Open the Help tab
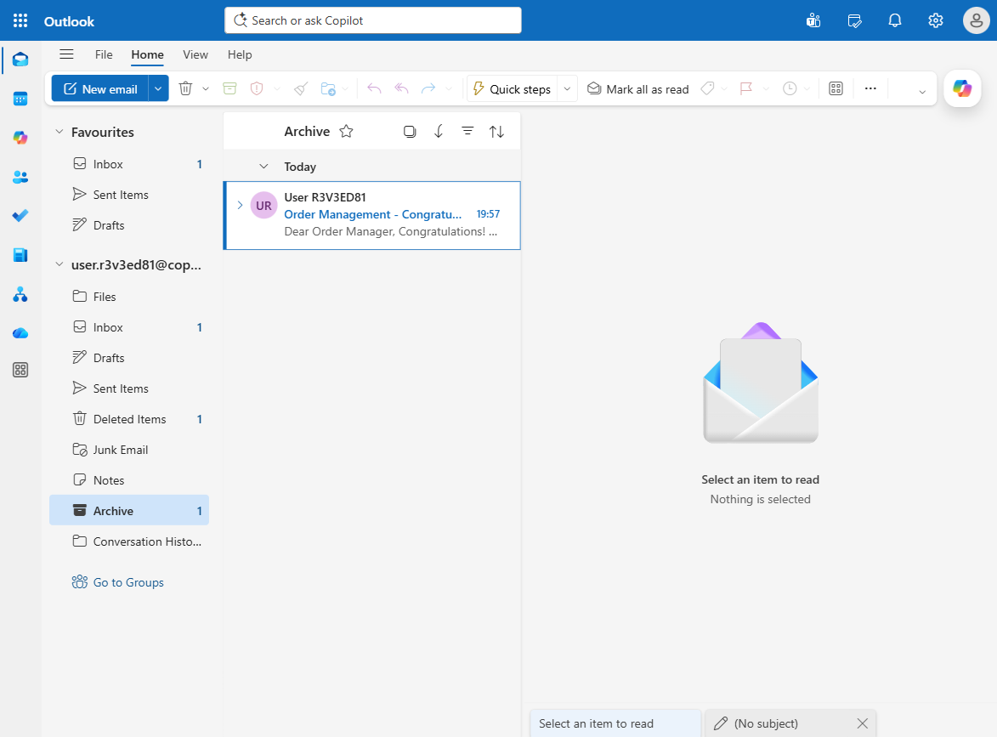This screenshot has height=737, width=997. pos(240,54)
